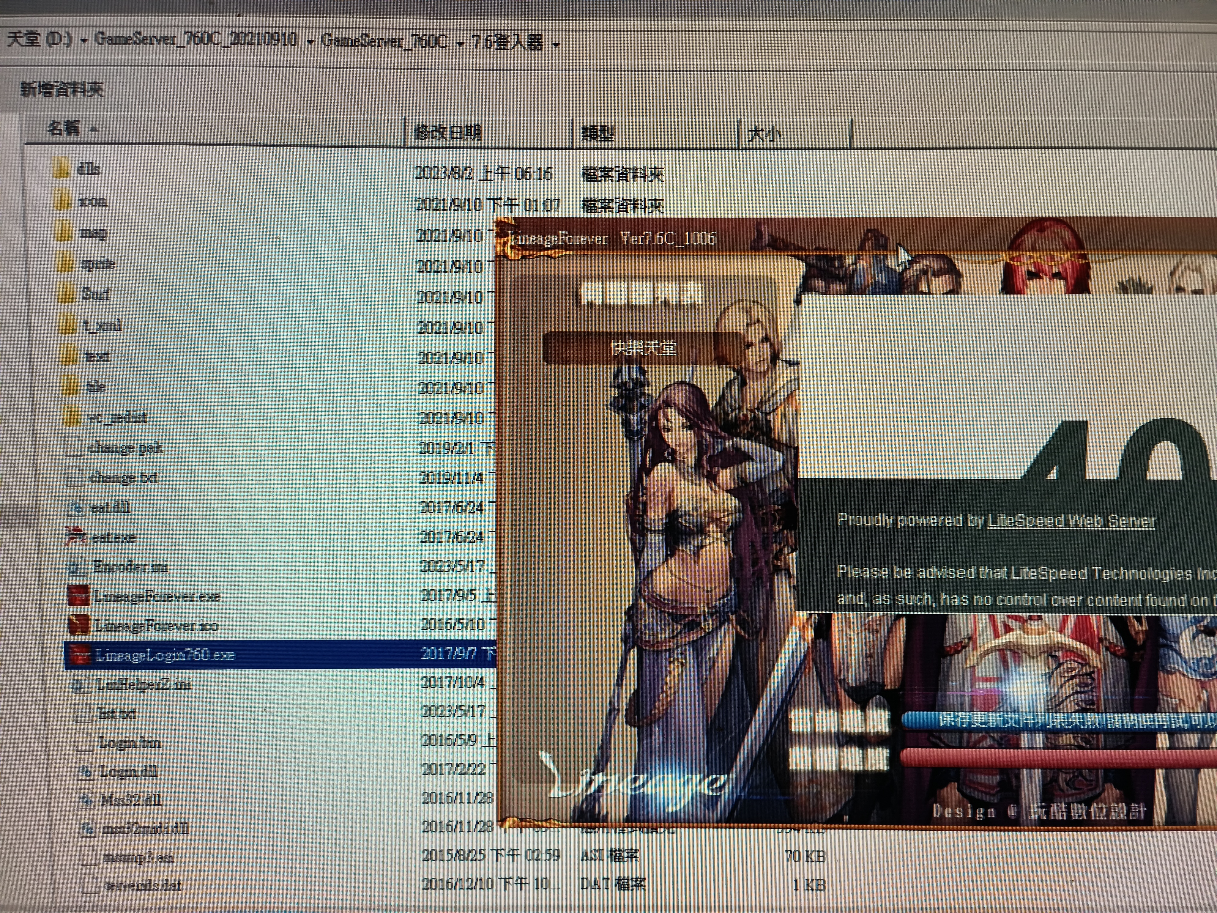
Task: Select the icon folder's folder icon
Action: (x=63, y=200)
